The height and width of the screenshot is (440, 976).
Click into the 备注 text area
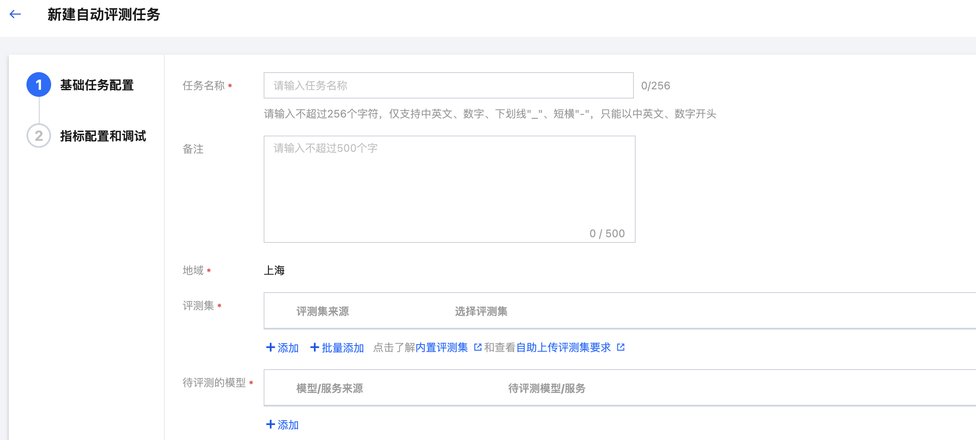[x=449, y=189]
